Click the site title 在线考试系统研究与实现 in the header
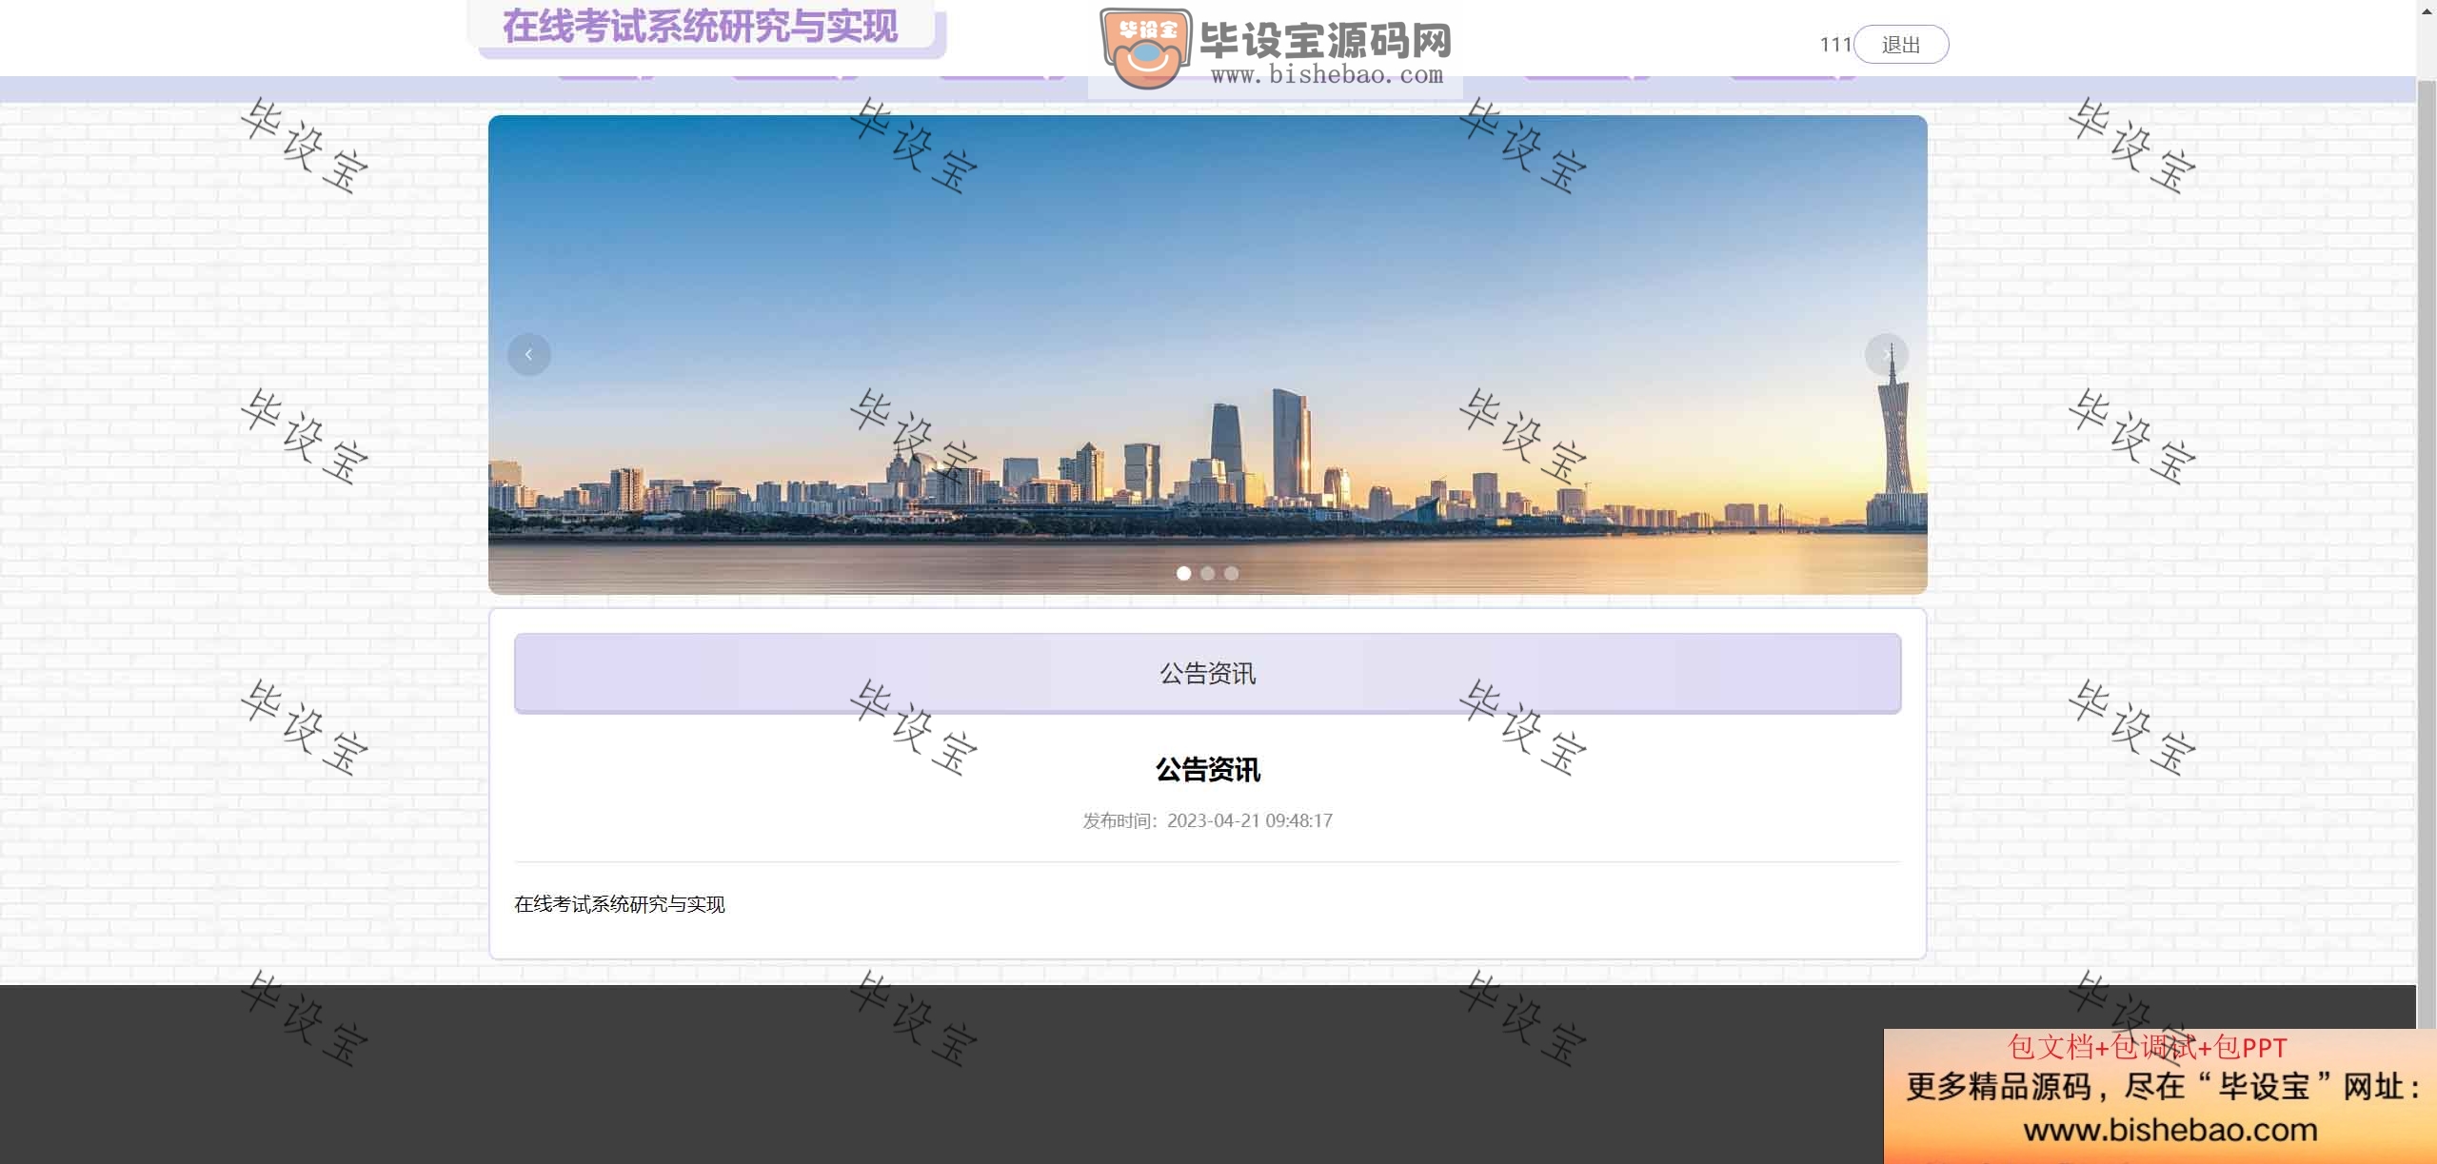2437x1164 pixels. point(700,26)
